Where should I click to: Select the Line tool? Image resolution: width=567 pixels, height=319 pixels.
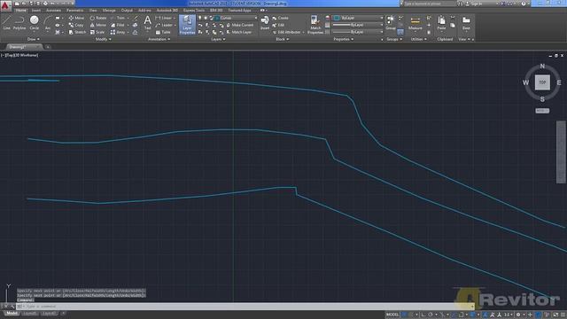[x=6, y=23]
